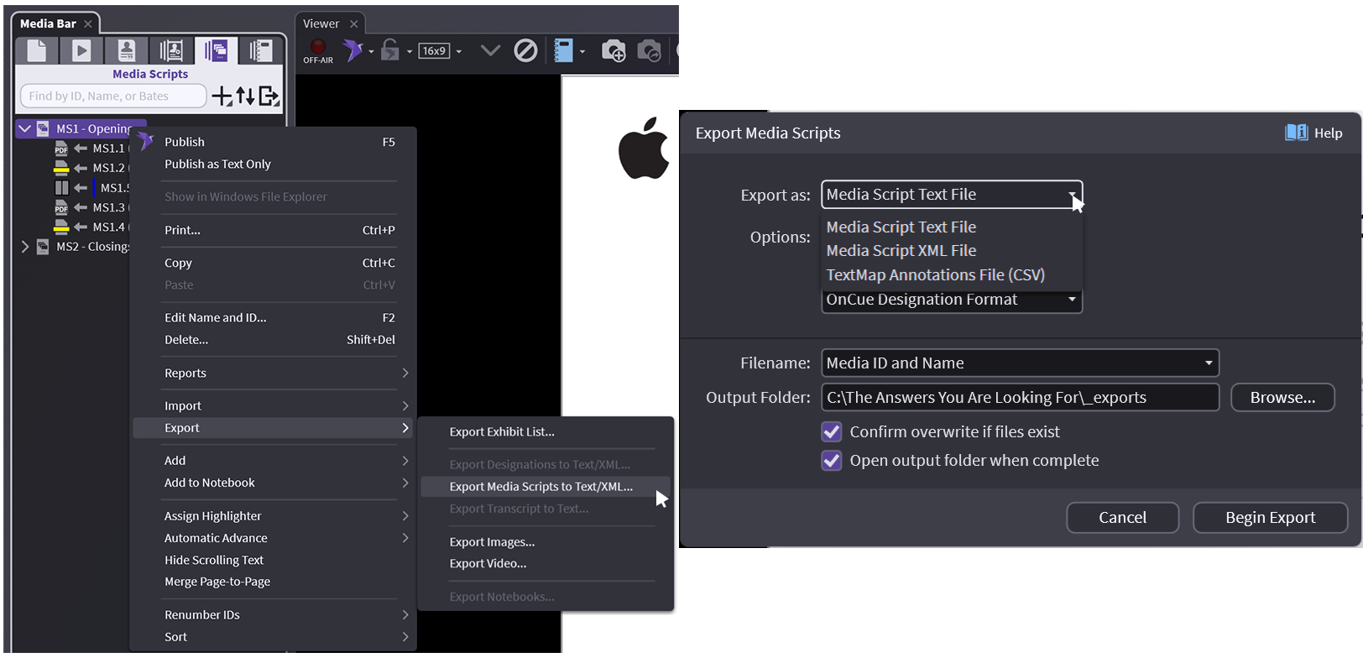The height and width of the screenshot is (658, 1363).
Task: Click the export arrow icon beside search
Action: [x=269, y=97]
